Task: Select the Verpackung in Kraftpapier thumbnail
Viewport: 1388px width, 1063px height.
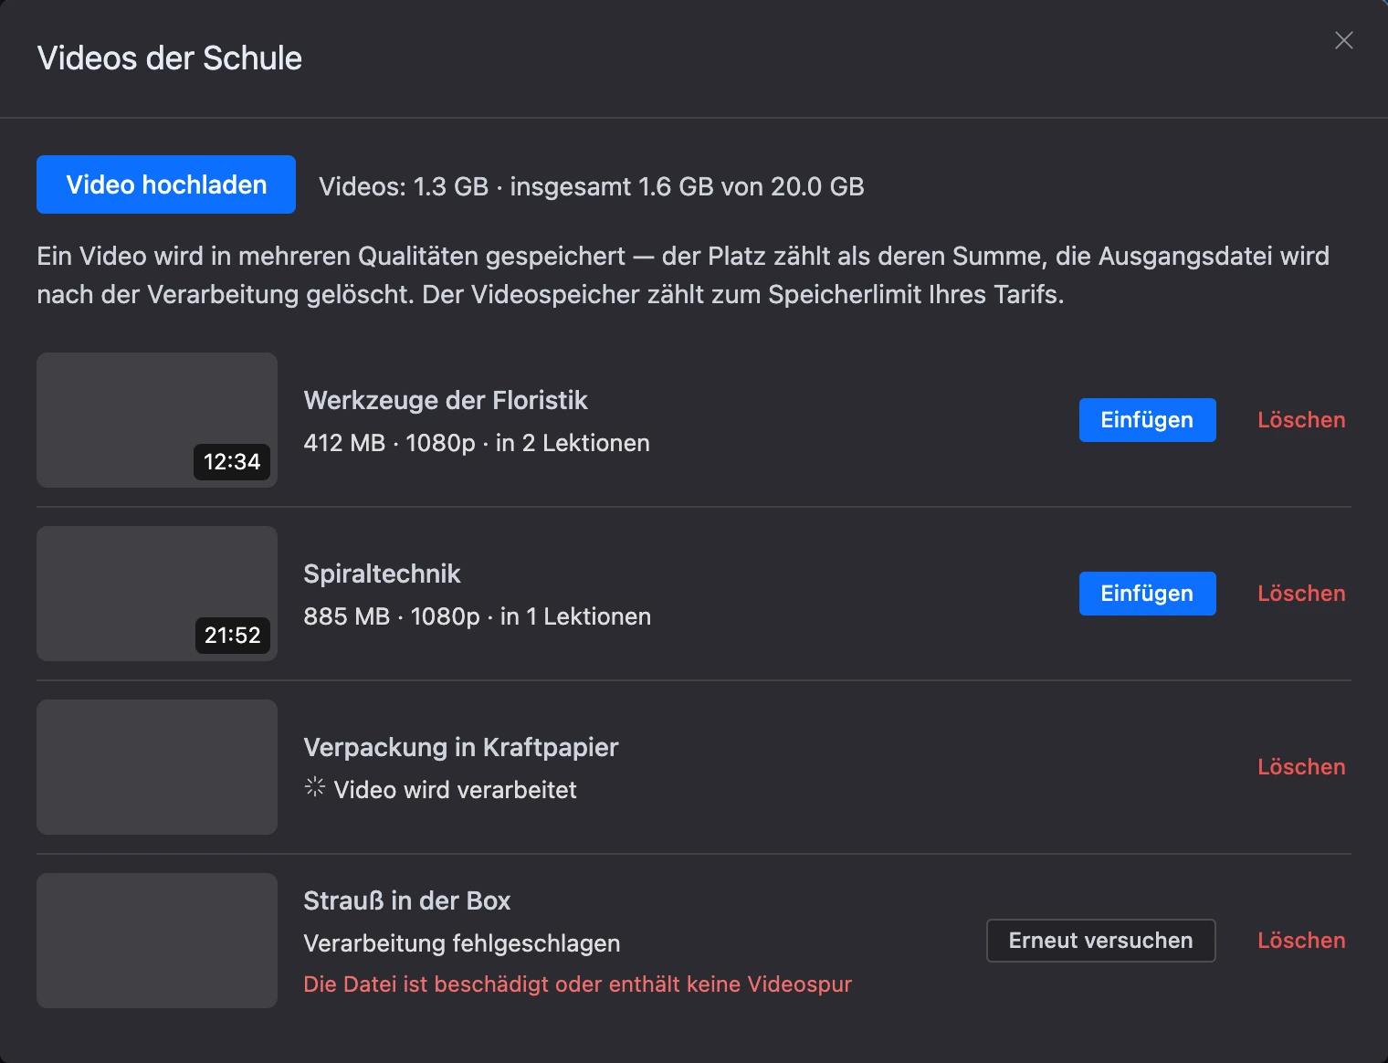Action: [x=157, y=767]
